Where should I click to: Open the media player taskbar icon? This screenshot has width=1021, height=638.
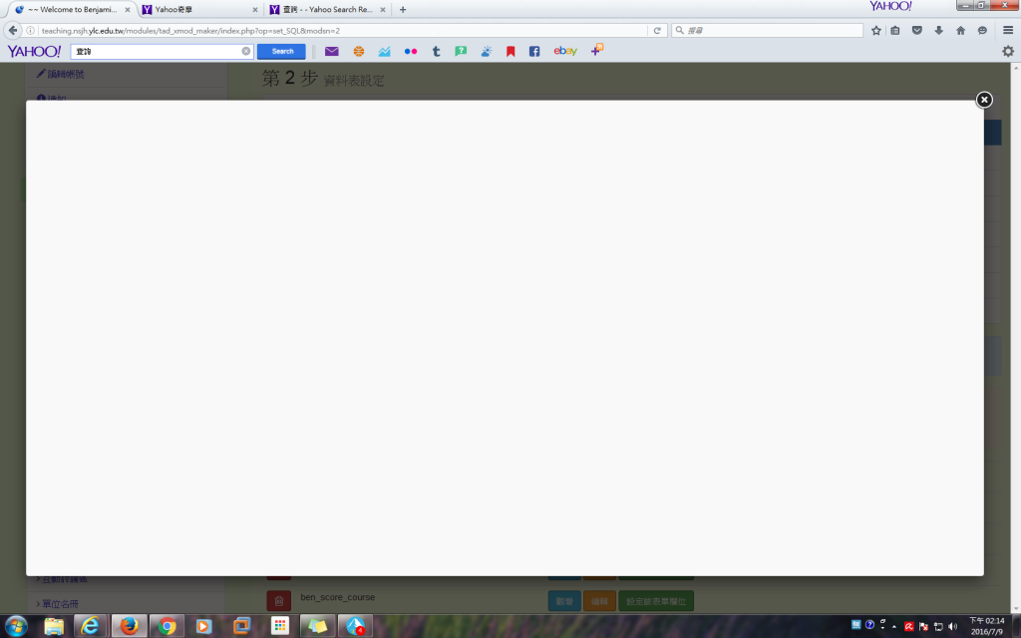coord(203,626)
